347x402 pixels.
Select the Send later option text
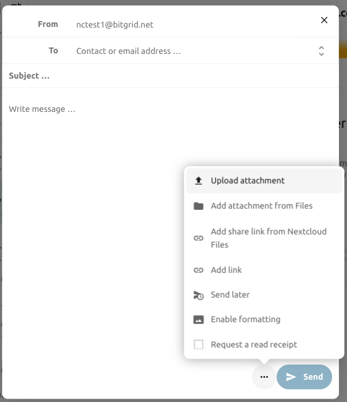tap(230, 295)
